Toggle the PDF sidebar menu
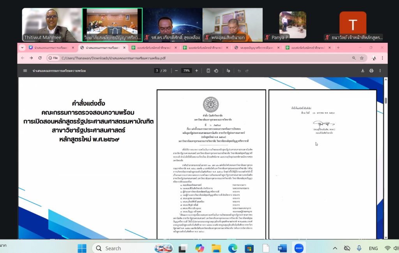 point(25,70)
